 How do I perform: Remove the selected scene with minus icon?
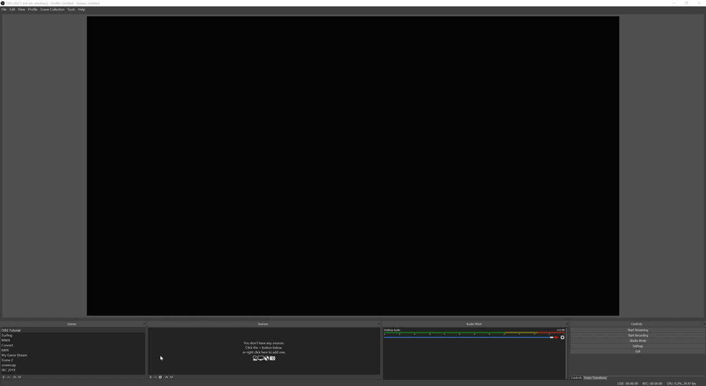tap(9, 377)
